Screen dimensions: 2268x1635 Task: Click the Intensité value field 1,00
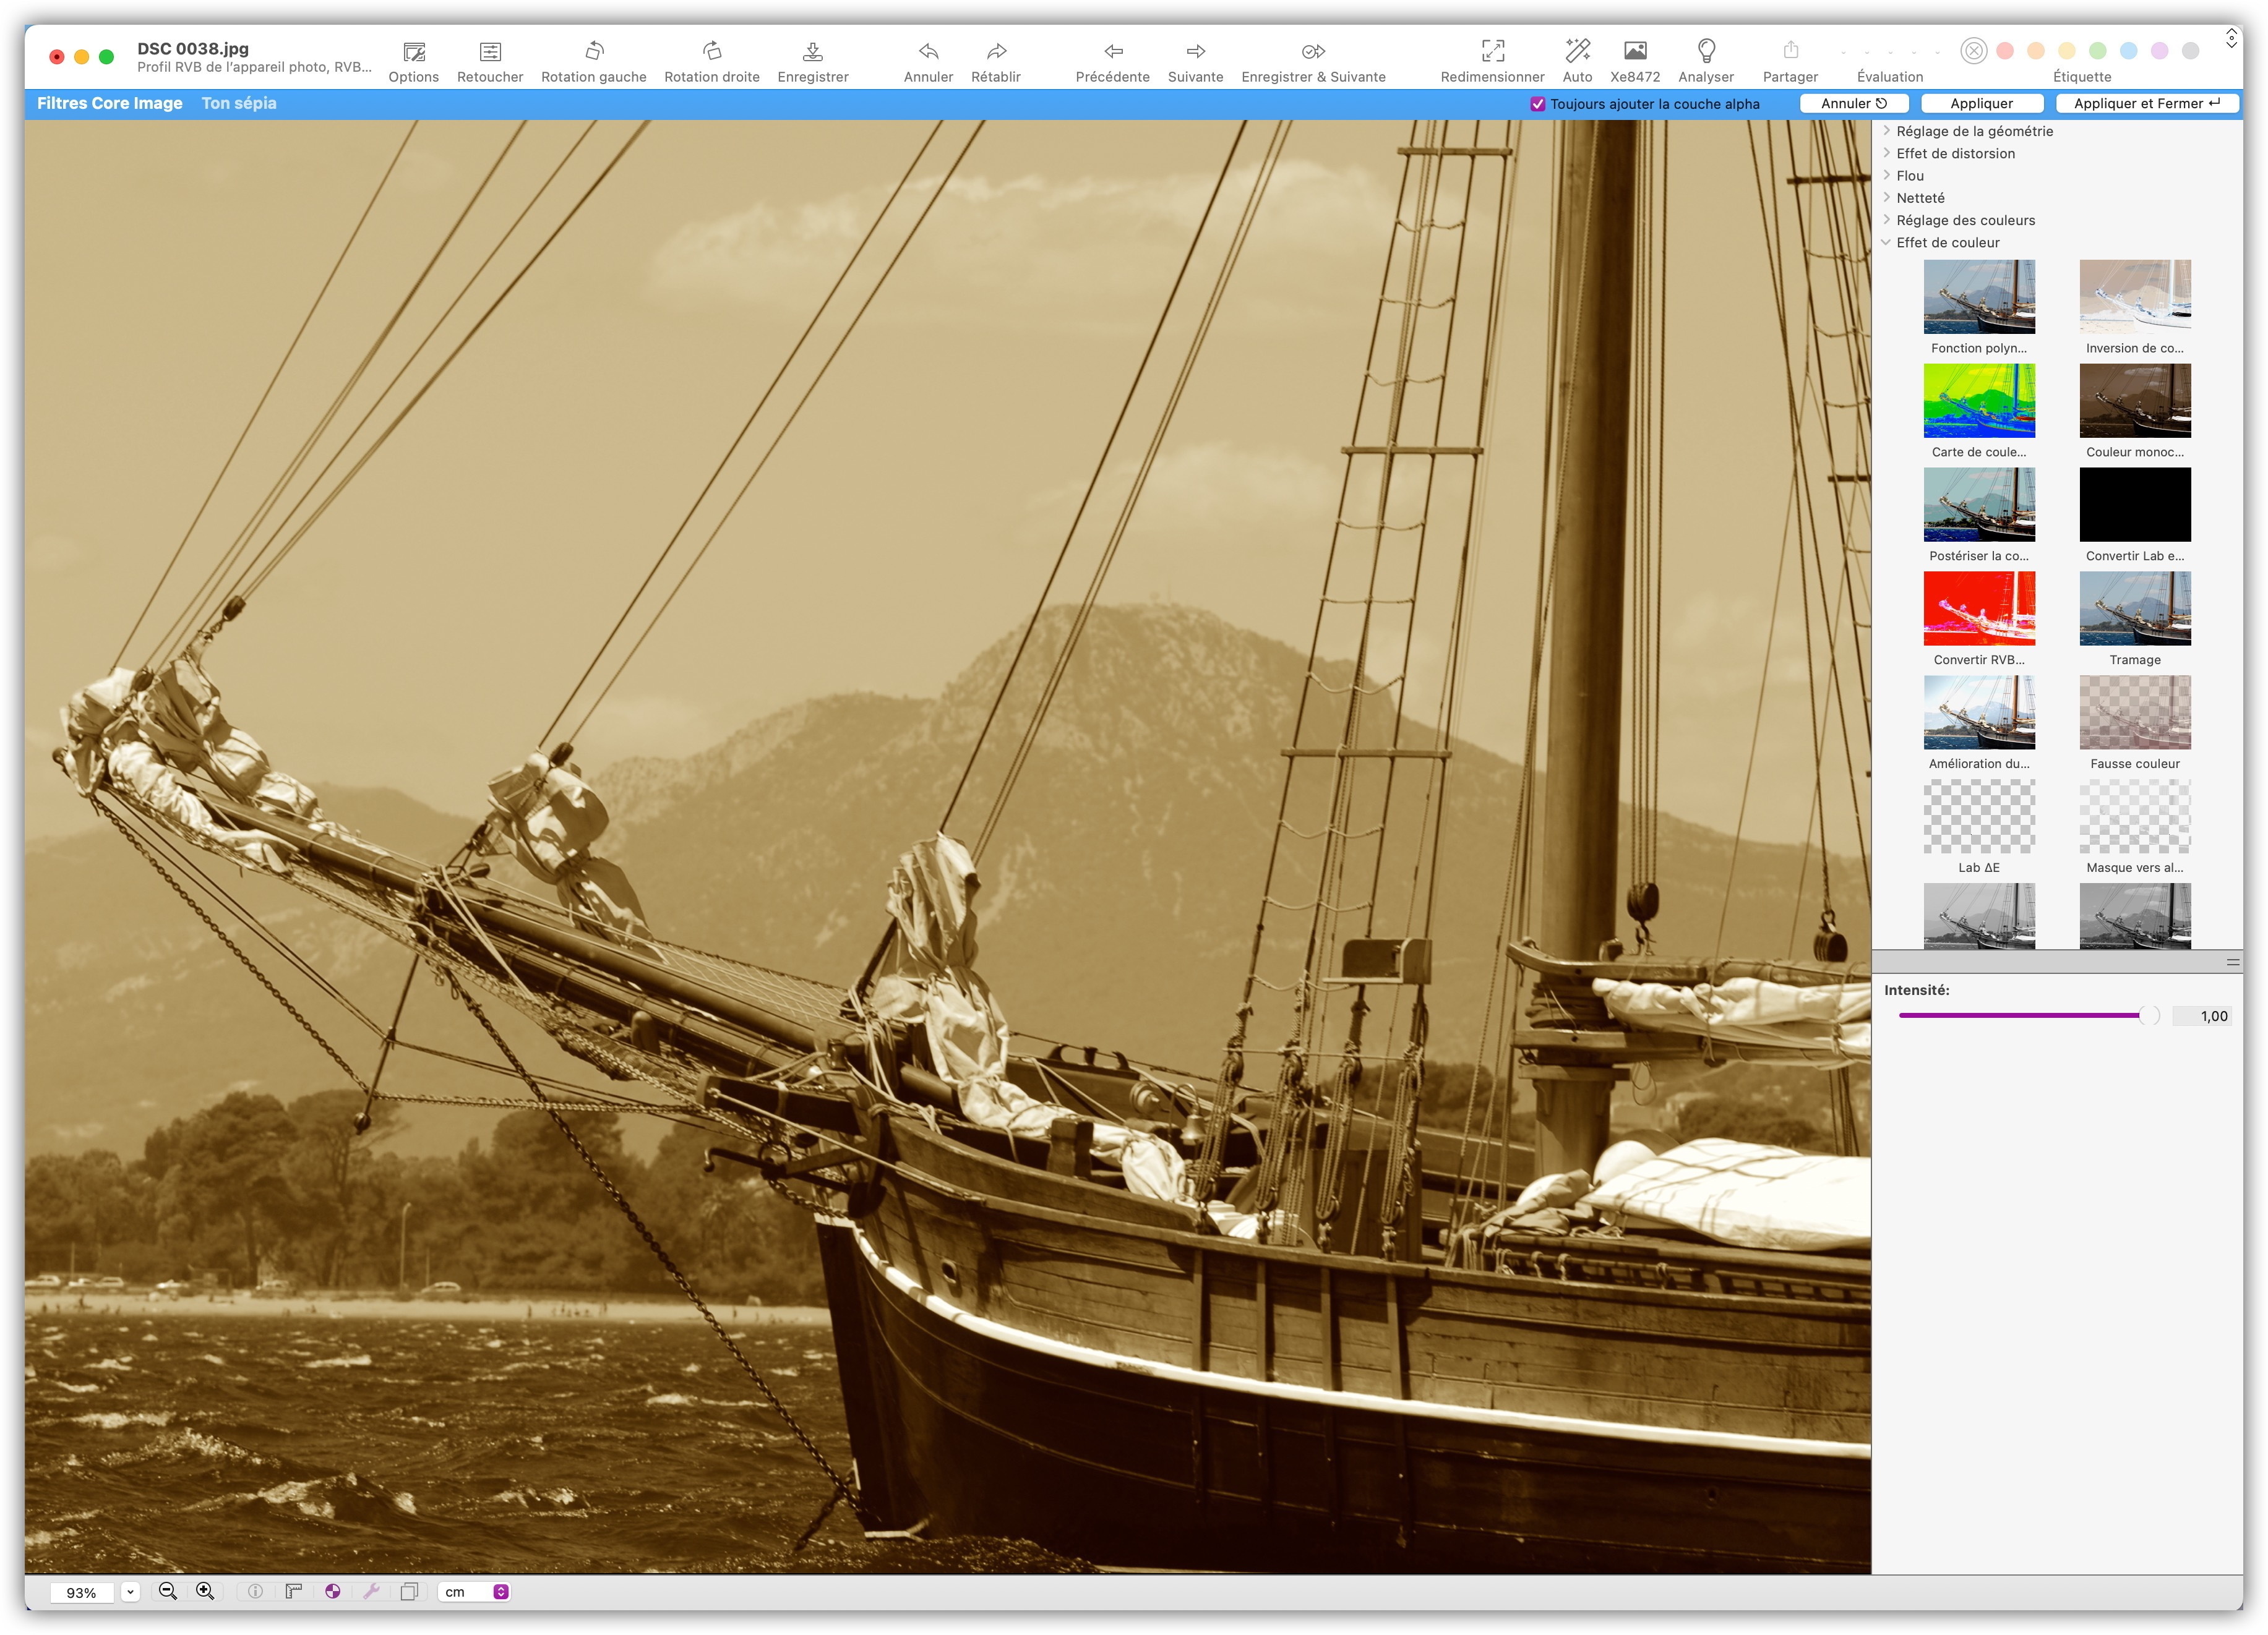pyautogui.click(x=2202, y=1017)
